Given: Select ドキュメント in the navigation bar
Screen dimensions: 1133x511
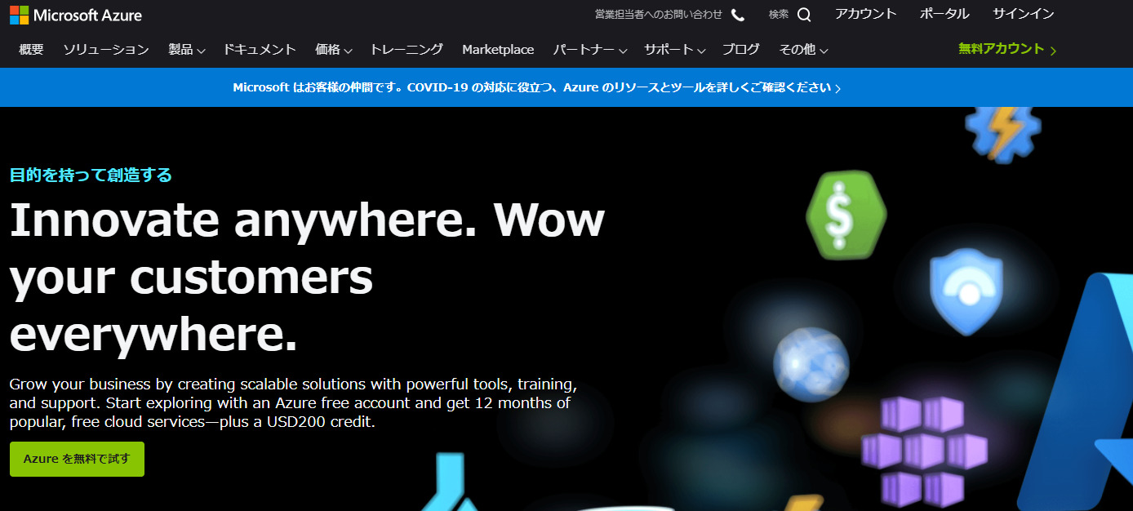Looking at the screenshot, I should pyautogui.click(x=260, y=50).
